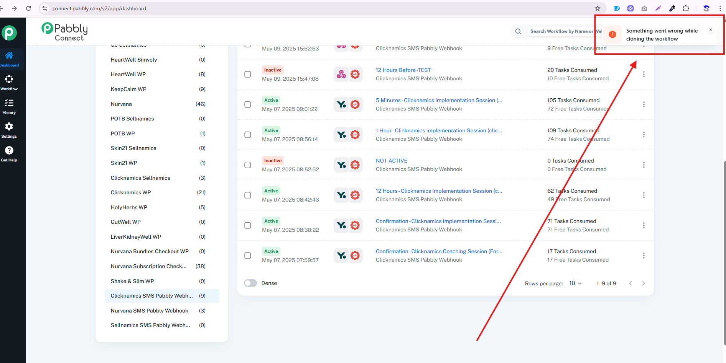
Task: Open the 5 Minutes-Clicknamics Implementation Session workflow
Action: 439,100
